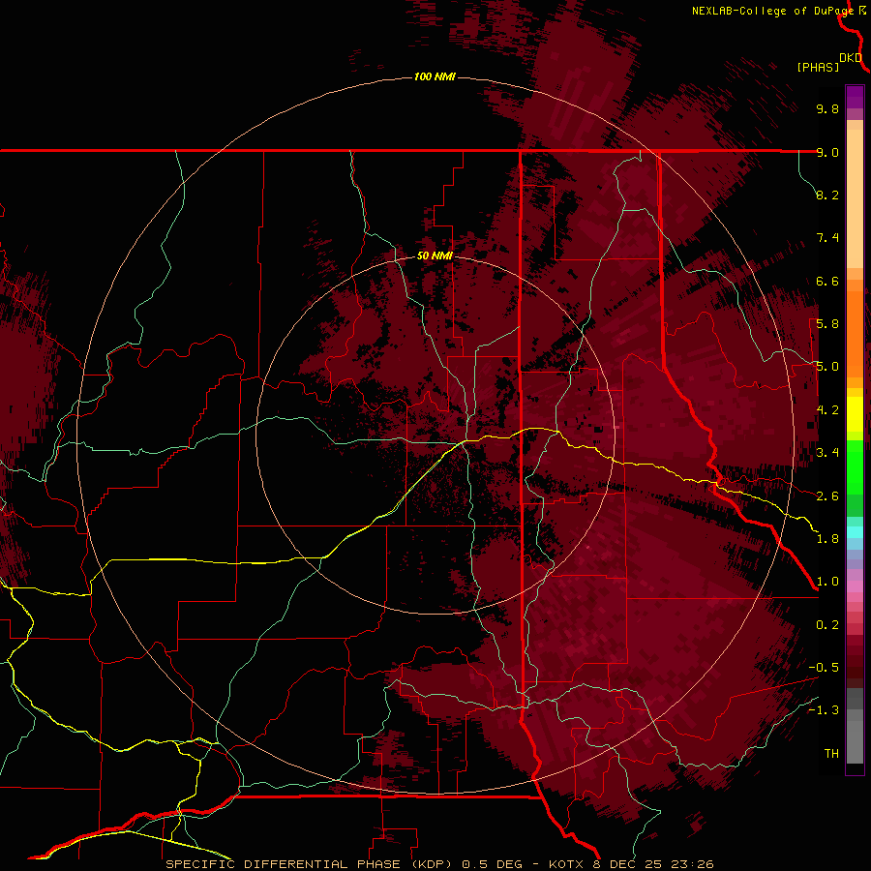The height and width of the screenshot is (871, 871).
Task: Click the bright green swatch in color bar
Action: [x=855, y=466]
